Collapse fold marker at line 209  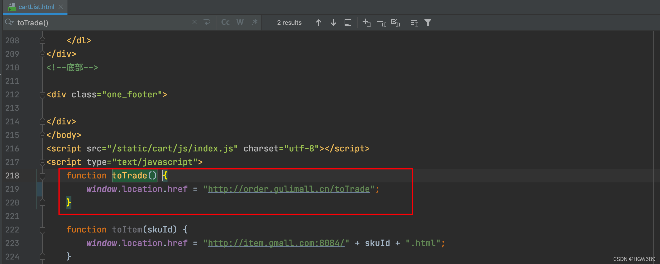tap(42, 54)
